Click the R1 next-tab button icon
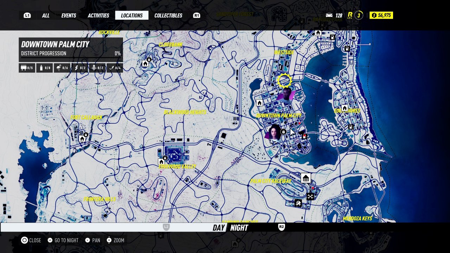Viewport: 450px width, 253px height. click(197, 15)
